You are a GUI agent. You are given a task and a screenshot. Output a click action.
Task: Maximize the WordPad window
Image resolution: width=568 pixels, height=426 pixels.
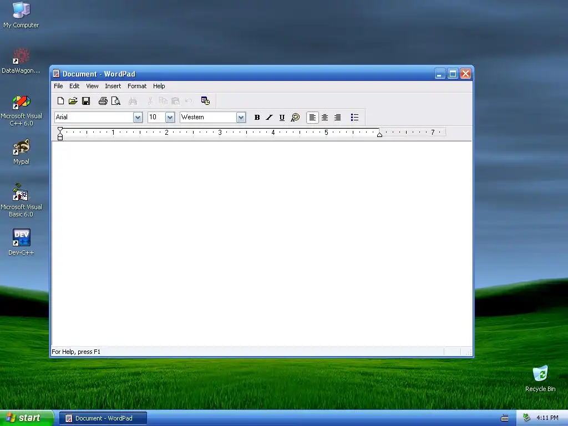pyautogui.click(x=453, y=74)
